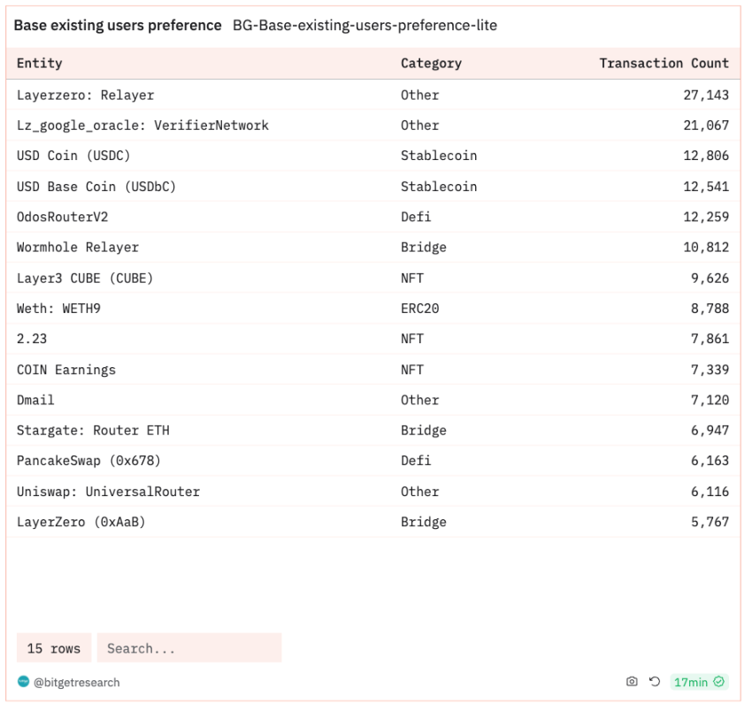Open the @bitgetresearch profile link
The image size is (745, 704).
76,683
